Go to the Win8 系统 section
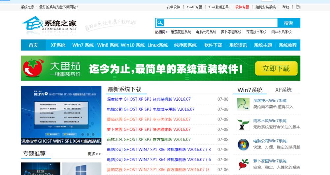 coord(108,45)
